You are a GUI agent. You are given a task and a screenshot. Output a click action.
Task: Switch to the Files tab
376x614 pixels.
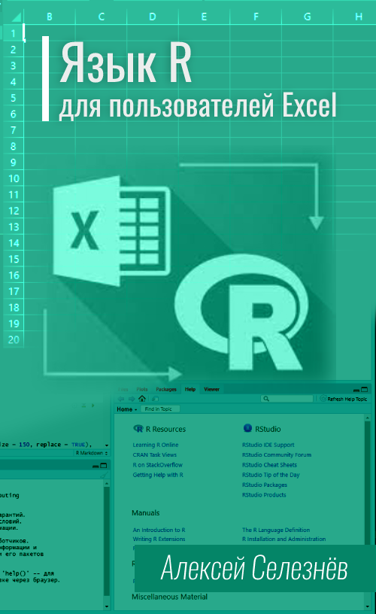(123, 389)
